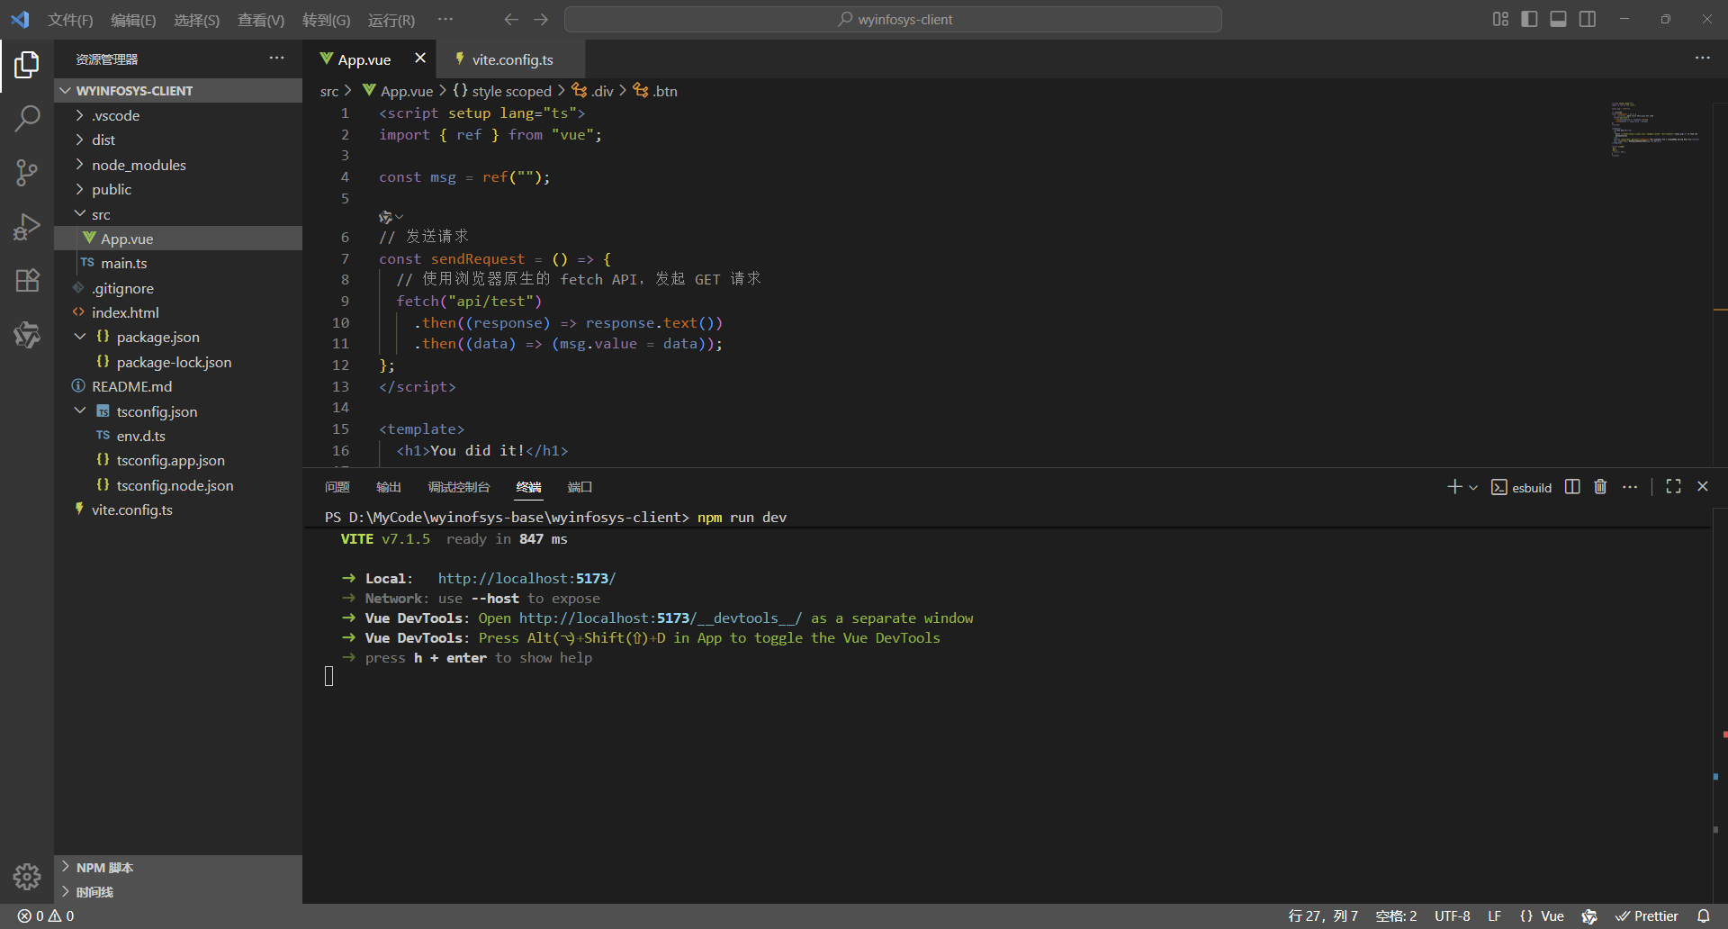
Task: Open the Prettier formatter status item
Action: click(x=1649, y=915)
